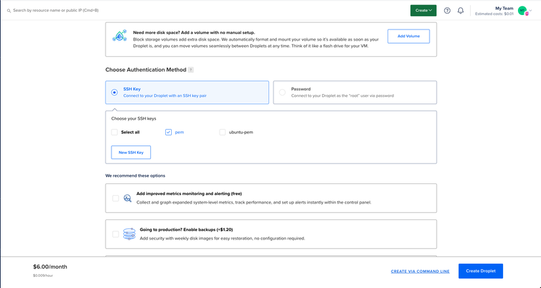
Task: Click the metrics monitoring graph icon
Action: (127, 198)
